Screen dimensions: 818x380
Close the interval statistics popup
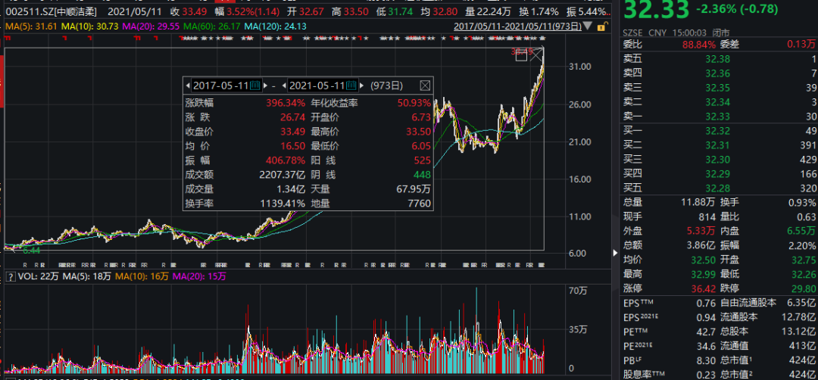[425, 86]
